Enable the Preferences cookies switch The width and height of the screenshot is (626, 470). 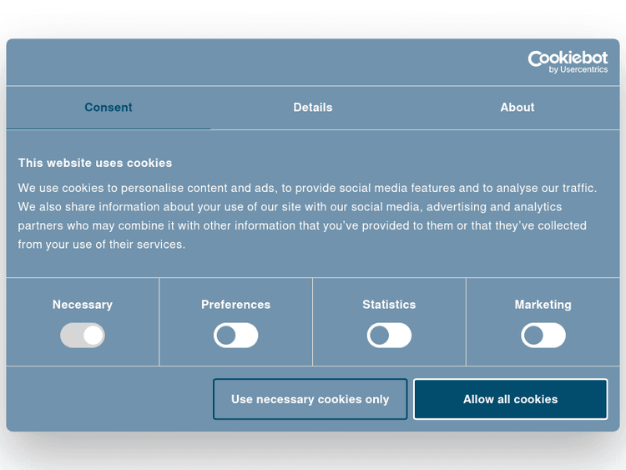[236, 336]
